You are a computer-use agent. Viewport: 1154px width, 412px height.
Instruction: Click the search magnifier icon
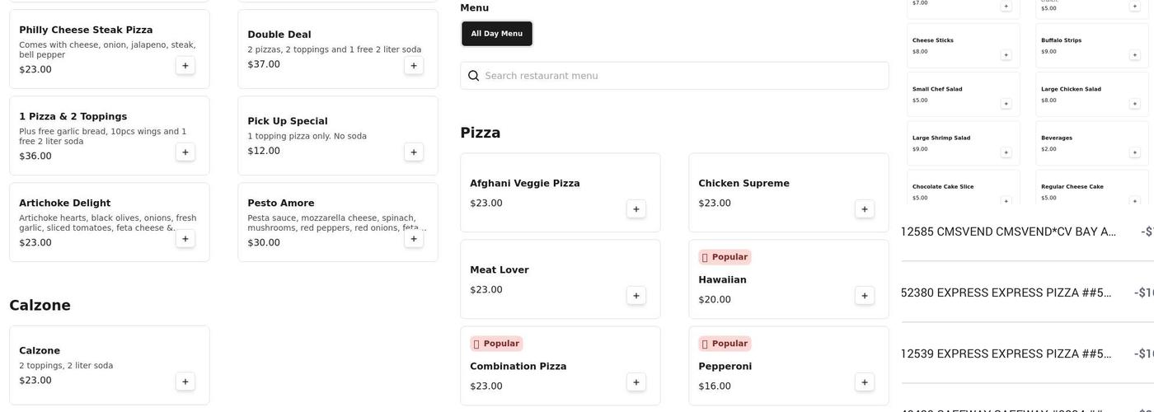[473, 76]
